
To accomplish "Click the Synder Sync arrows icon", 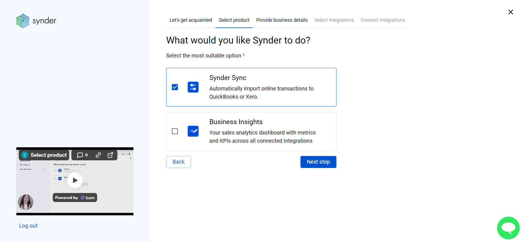I will pyautogui.click(x=193, y=87).
